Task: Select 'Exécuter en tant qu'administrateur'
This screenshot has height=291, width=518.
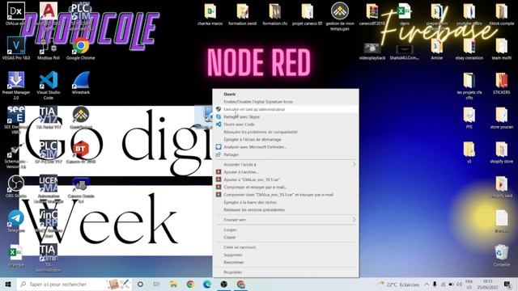Action: [x=286, y=109]
